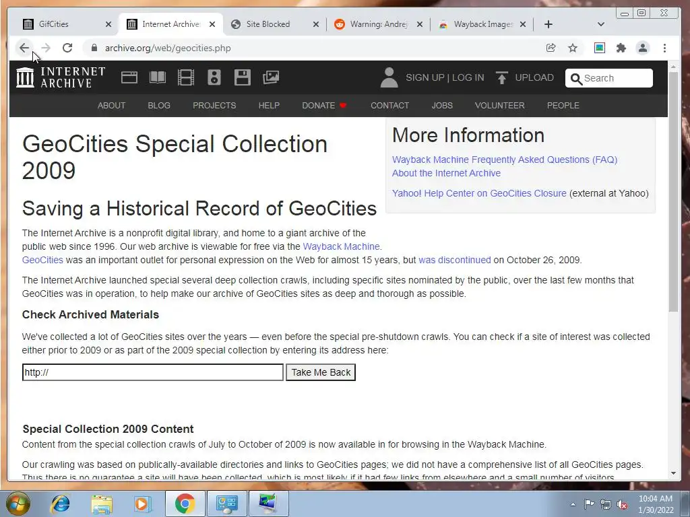
Task: Open the Images icon in the navbar
Action: tap(271, 77)
